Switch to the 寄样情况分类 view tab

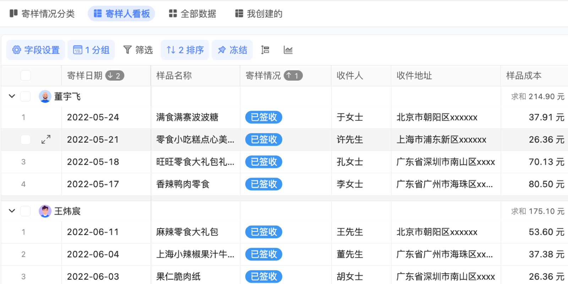tap(42, 14)
